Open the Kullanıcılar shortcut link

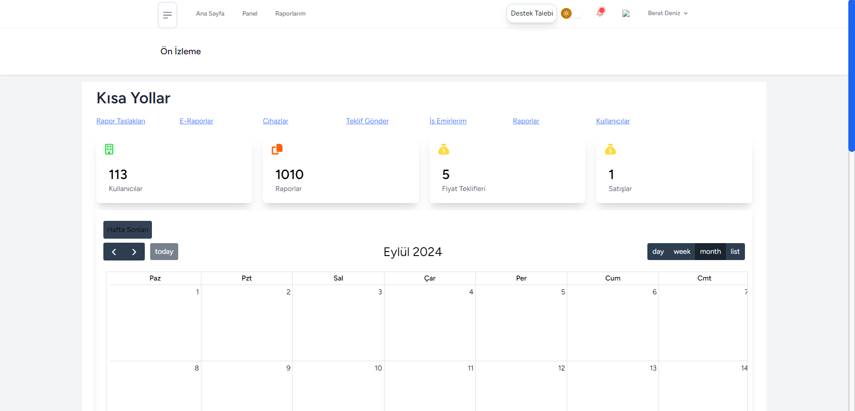point(613,121)
